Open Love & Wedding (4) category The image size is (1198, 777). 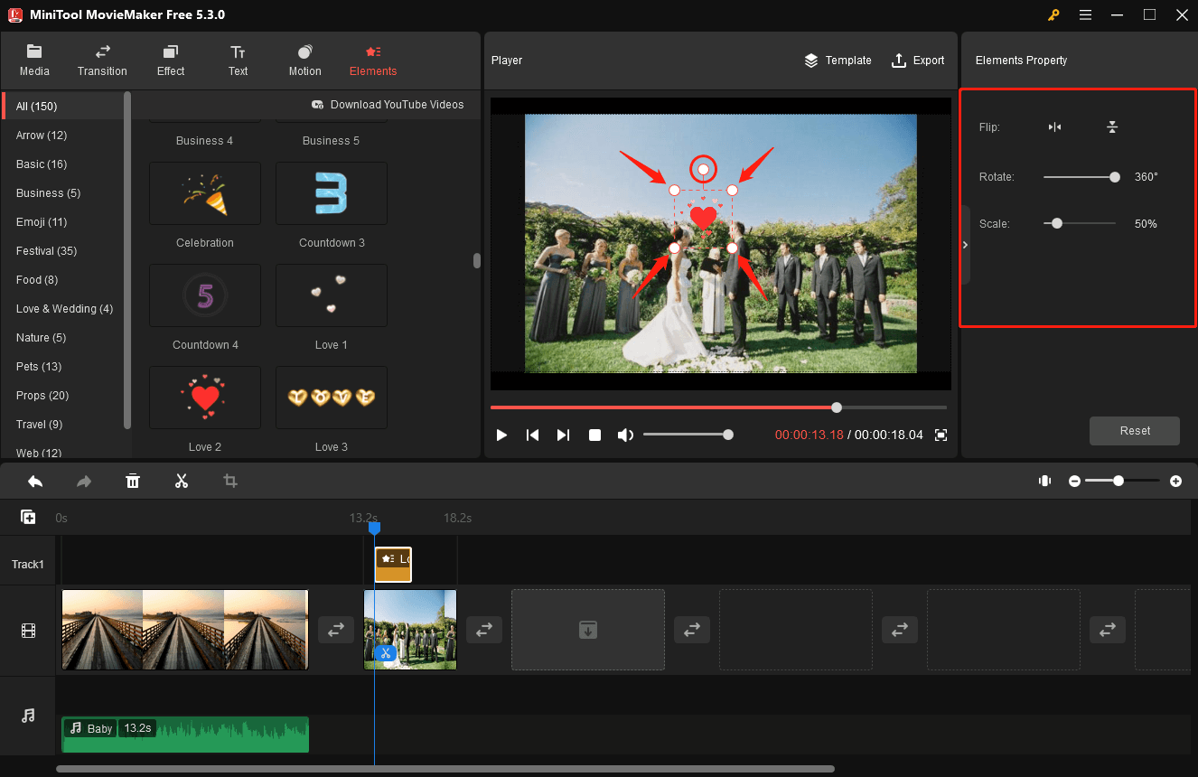click(x=63, y=309)
